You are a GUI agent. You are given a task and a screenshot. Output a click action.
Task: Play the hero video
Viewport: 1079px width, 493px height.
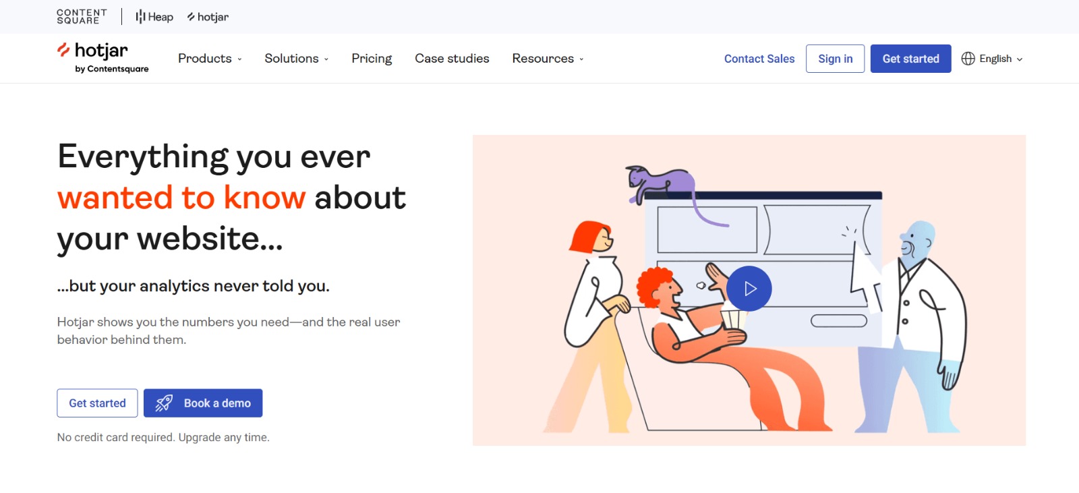pos(749,289)
